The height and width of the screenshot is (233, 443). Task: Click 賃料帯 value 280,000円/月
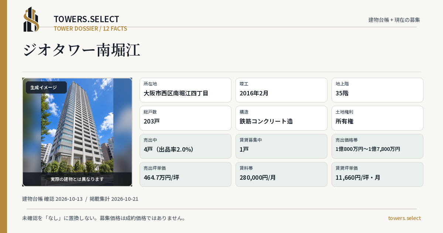(x=258, y=178)
